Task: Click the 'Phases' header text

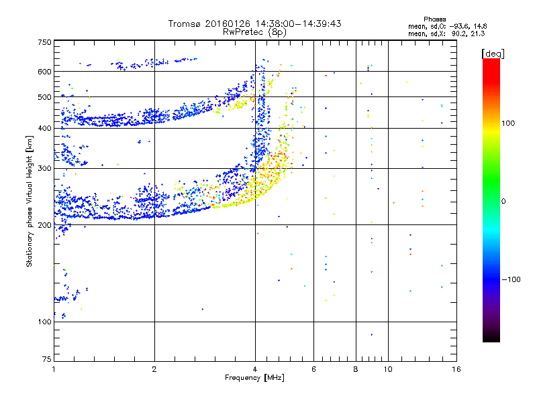Action: click(x=434, y=19)
